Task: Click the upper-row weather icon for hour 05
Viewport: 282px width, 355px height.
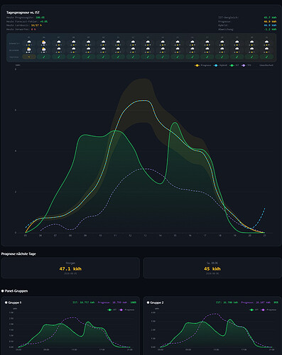Action: [x=29, y=42]
